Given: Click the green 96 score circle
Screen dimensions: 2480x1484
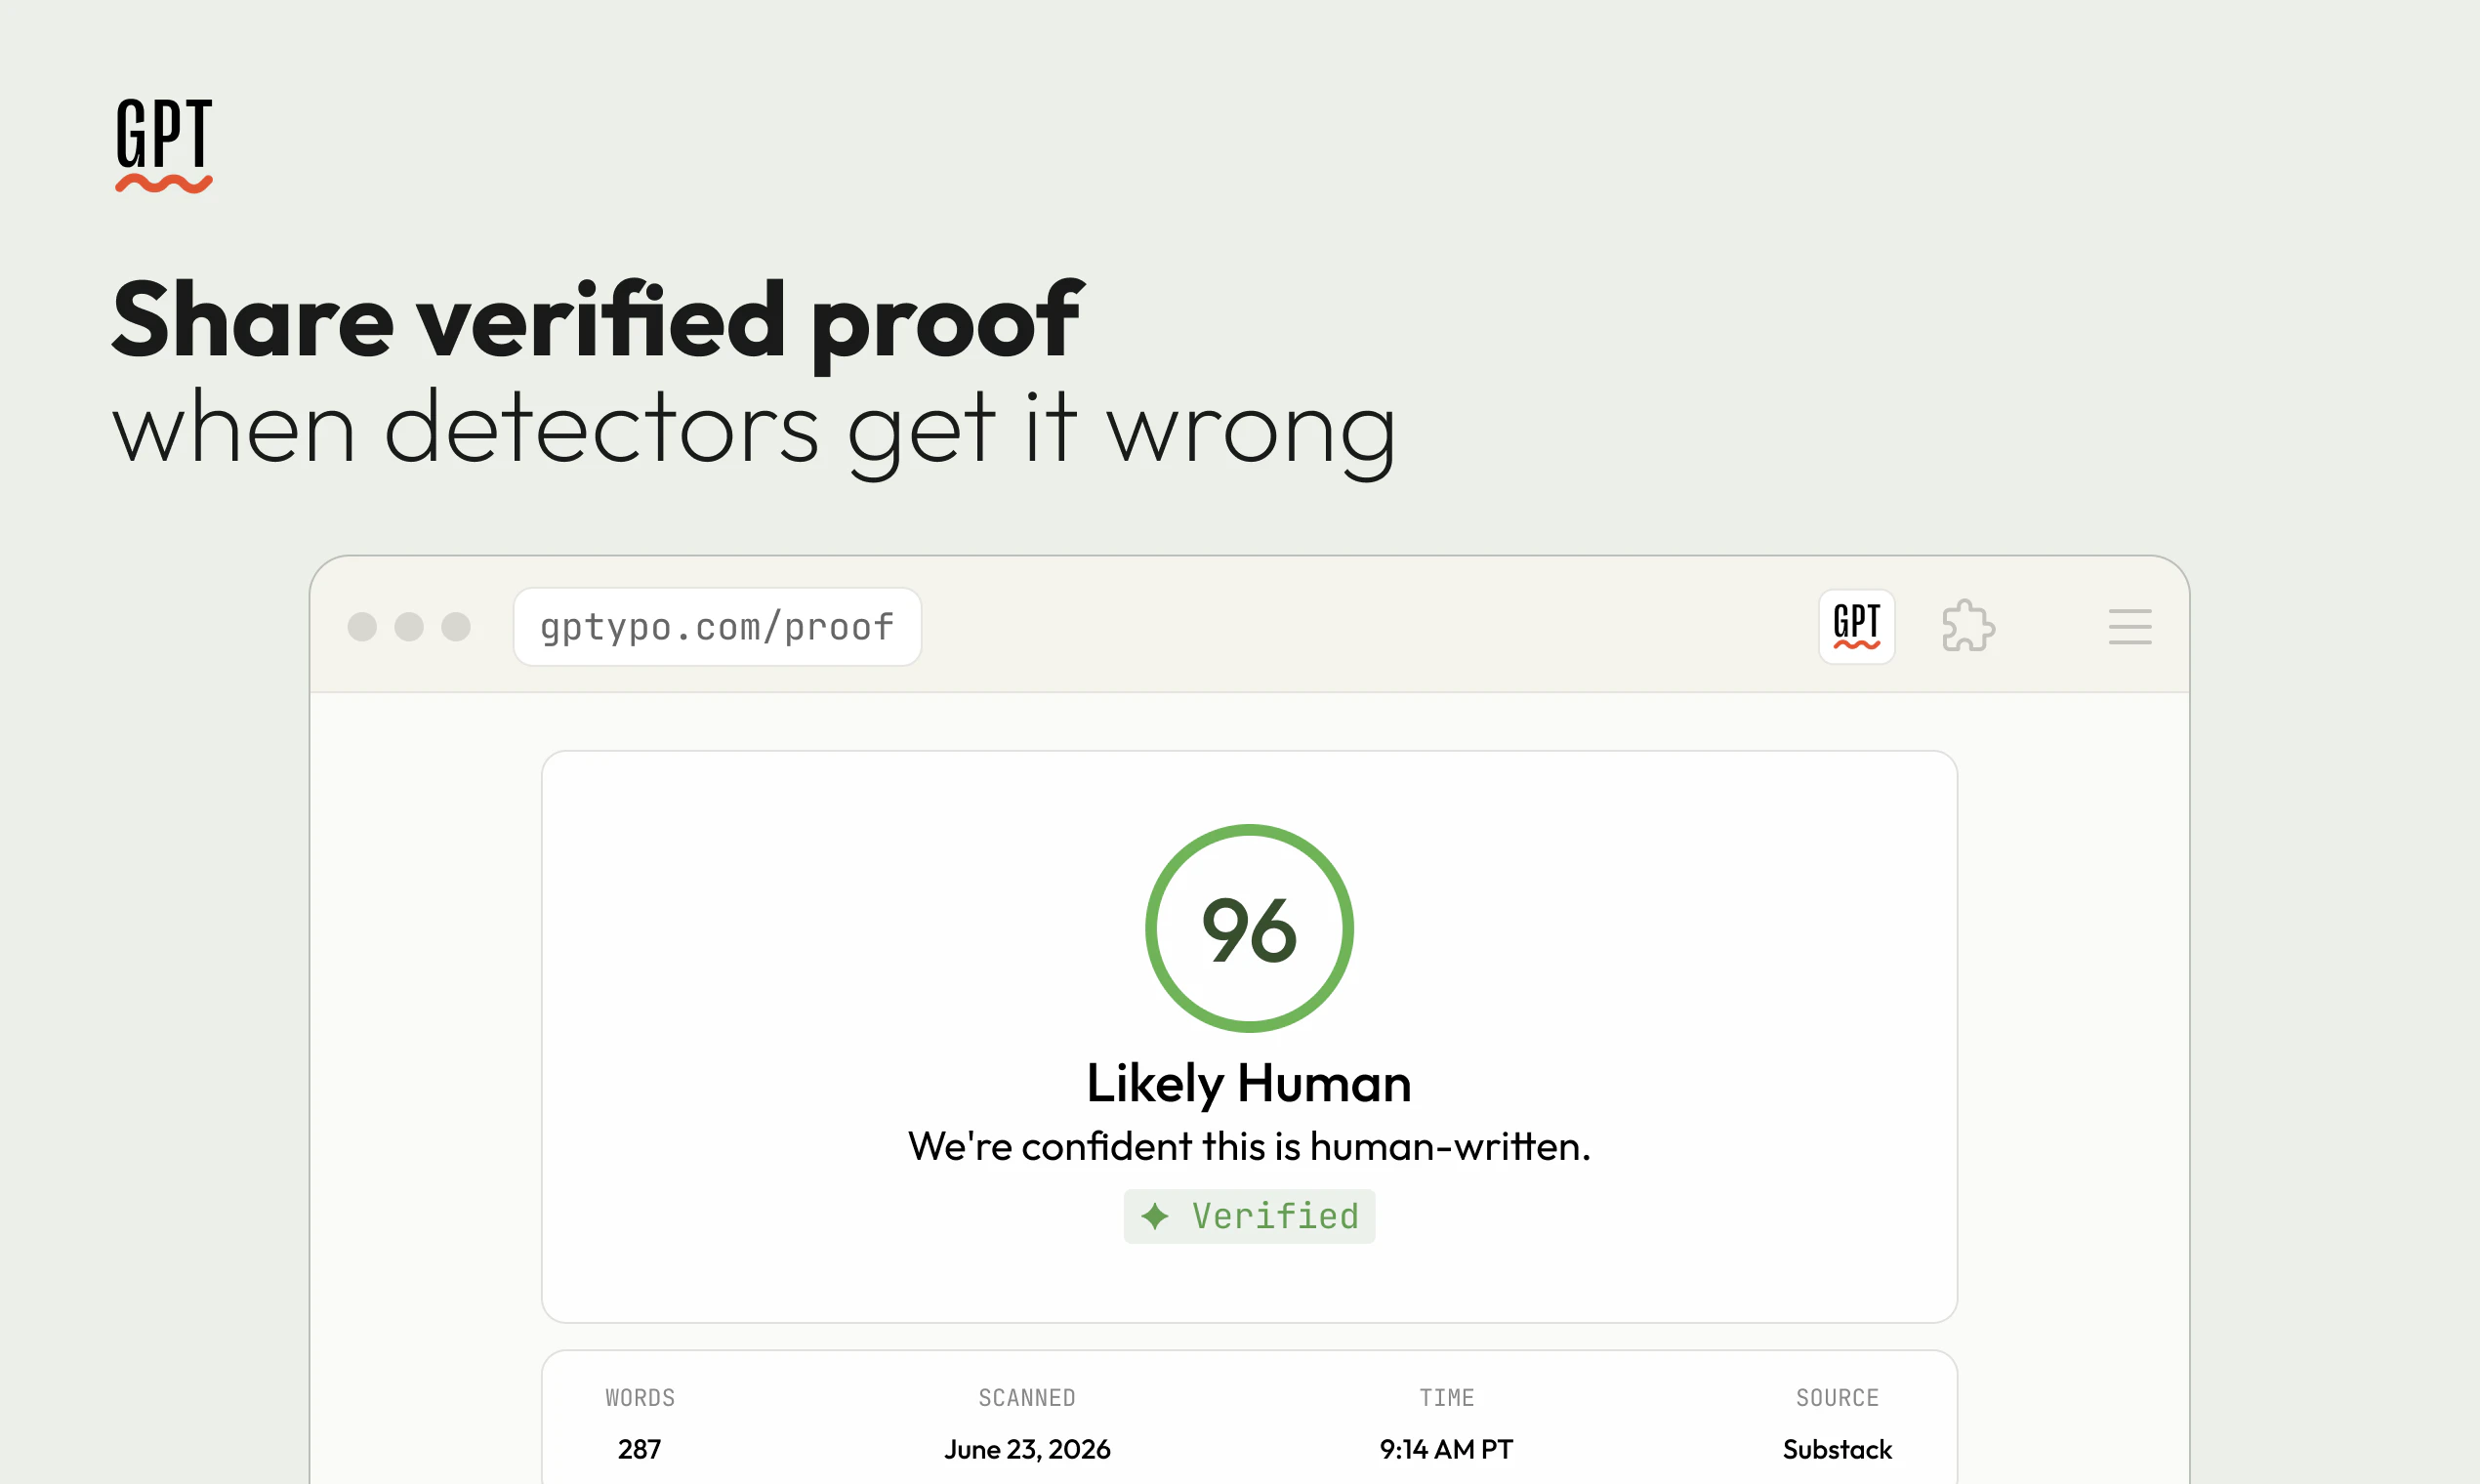Looking at the screenshot, I should (1249, 929).
